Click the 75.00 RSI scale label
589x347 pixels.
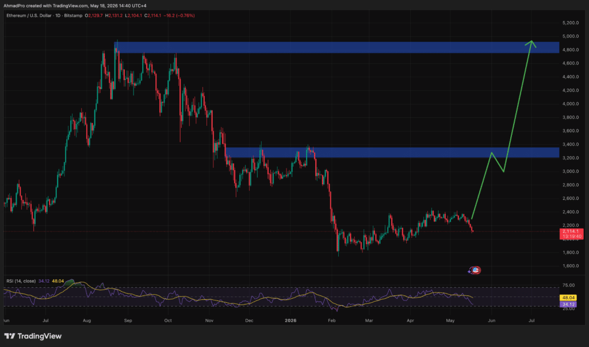pos(568,286)
